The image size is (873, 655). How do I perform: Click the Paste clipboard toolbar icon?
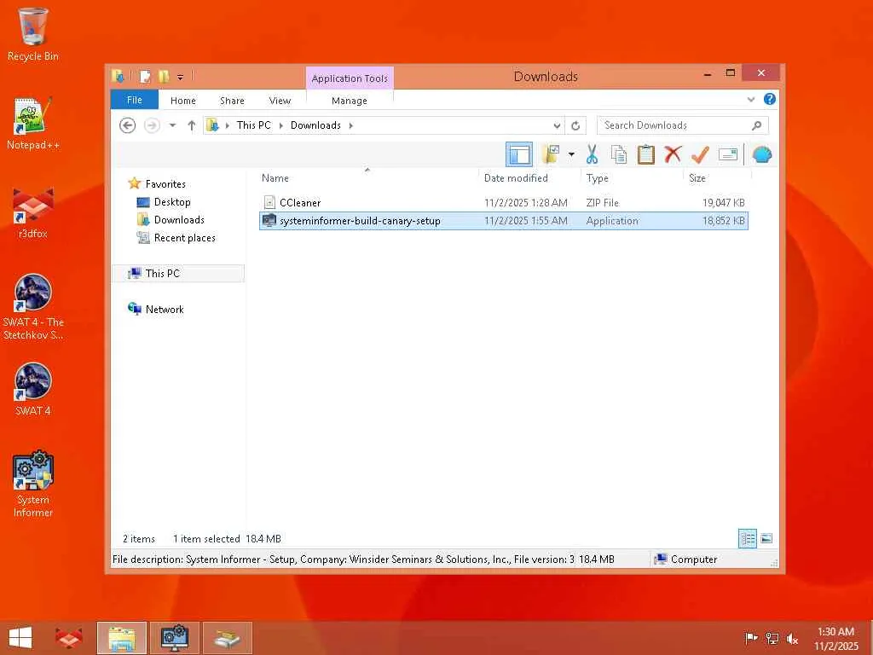645,154
